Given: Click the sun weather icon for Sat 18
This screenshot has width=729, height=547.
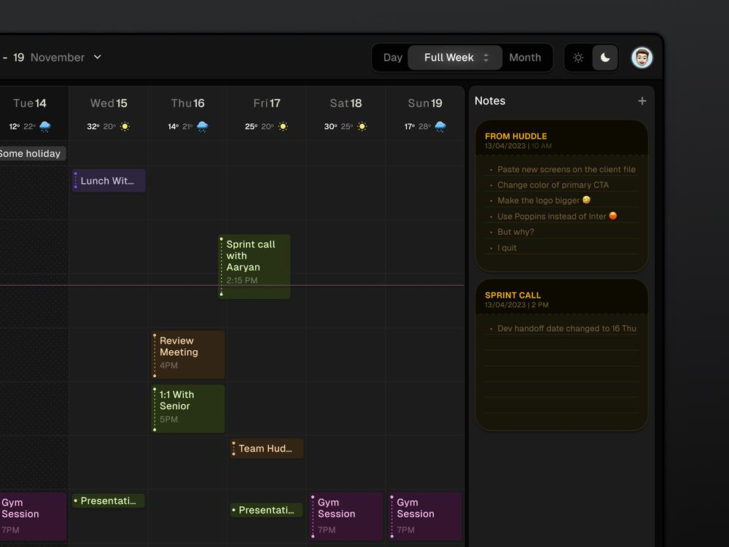Looking at the screenshot, I should click(x=362, y=127).
